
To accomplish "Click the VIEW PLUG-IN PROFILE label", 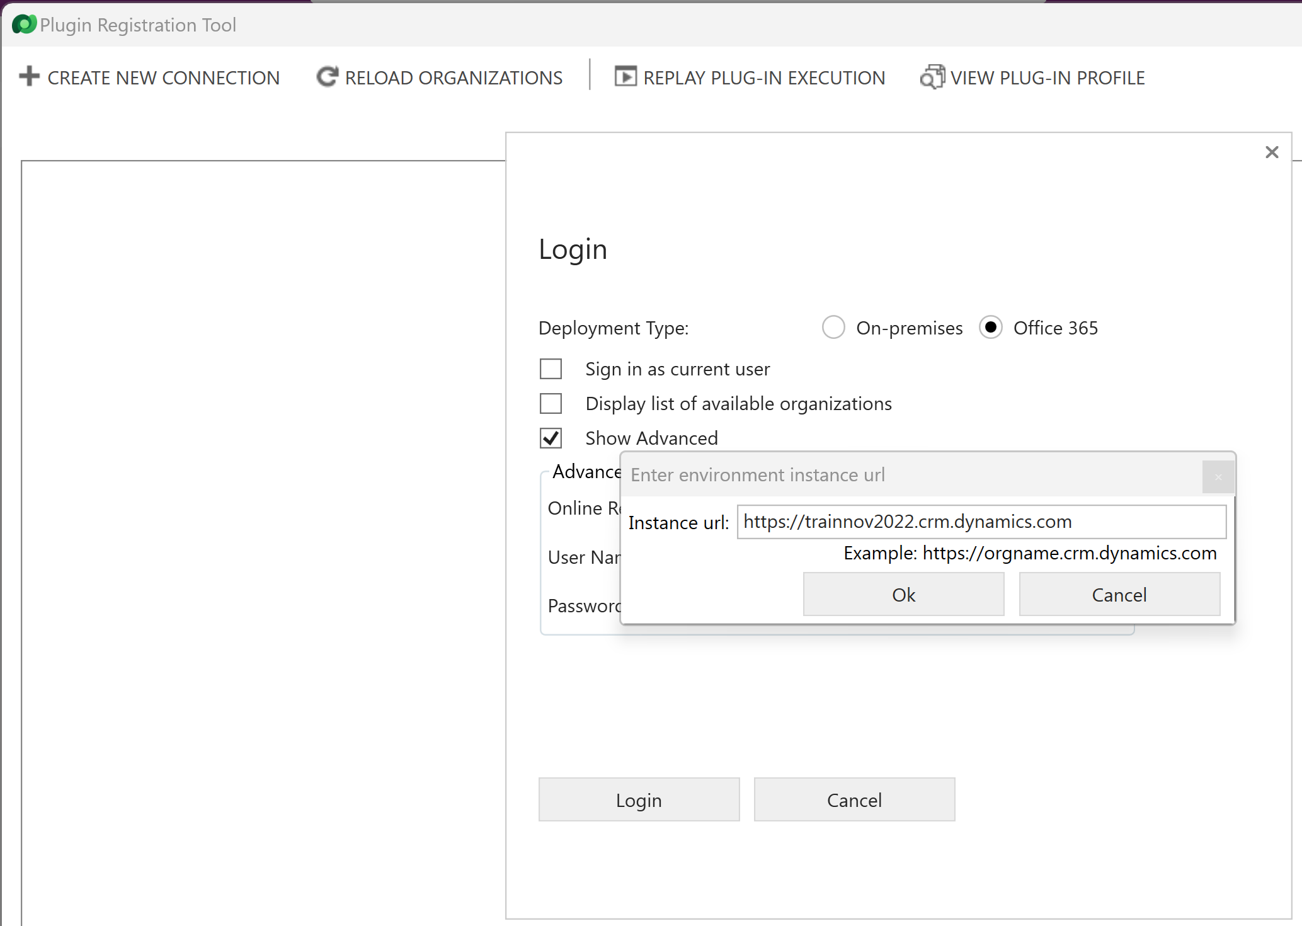I will (x=1047, y=78).
